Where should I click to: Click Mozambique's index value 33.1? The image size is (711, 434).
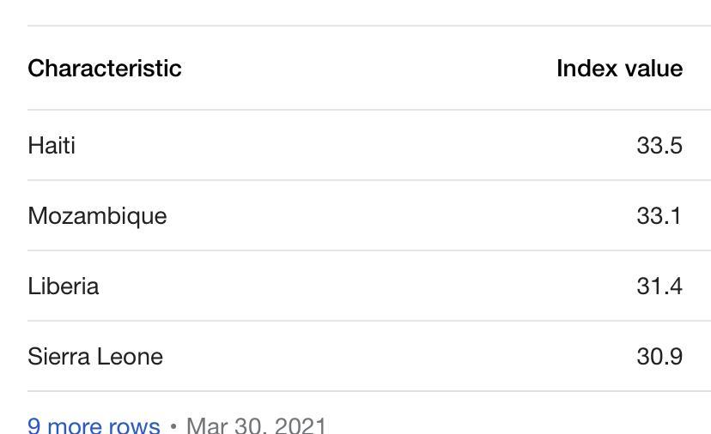pyautogui.click(x=659, y=215)
